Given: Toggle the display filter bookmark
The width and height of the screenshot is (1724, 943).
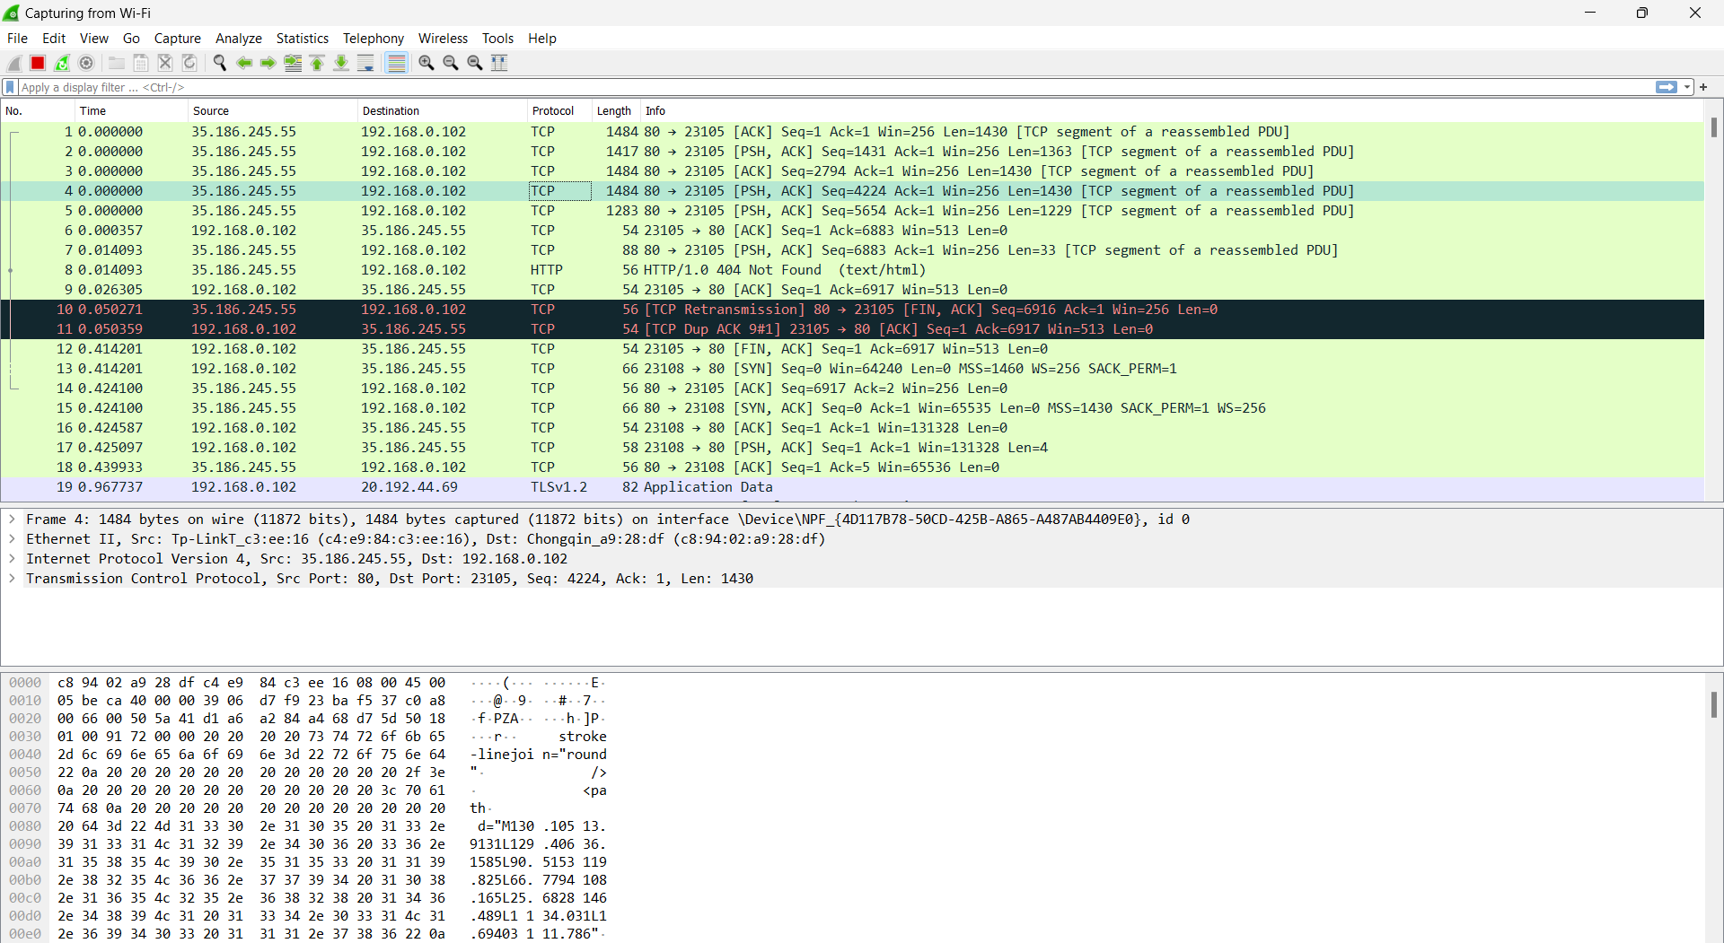Looking at the screenshot, I should (9, 87).
